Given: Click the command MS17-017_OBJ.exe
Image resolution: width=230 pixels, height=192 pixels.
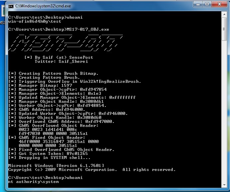Looking at the screenshot, I should [x=88, y=29].
